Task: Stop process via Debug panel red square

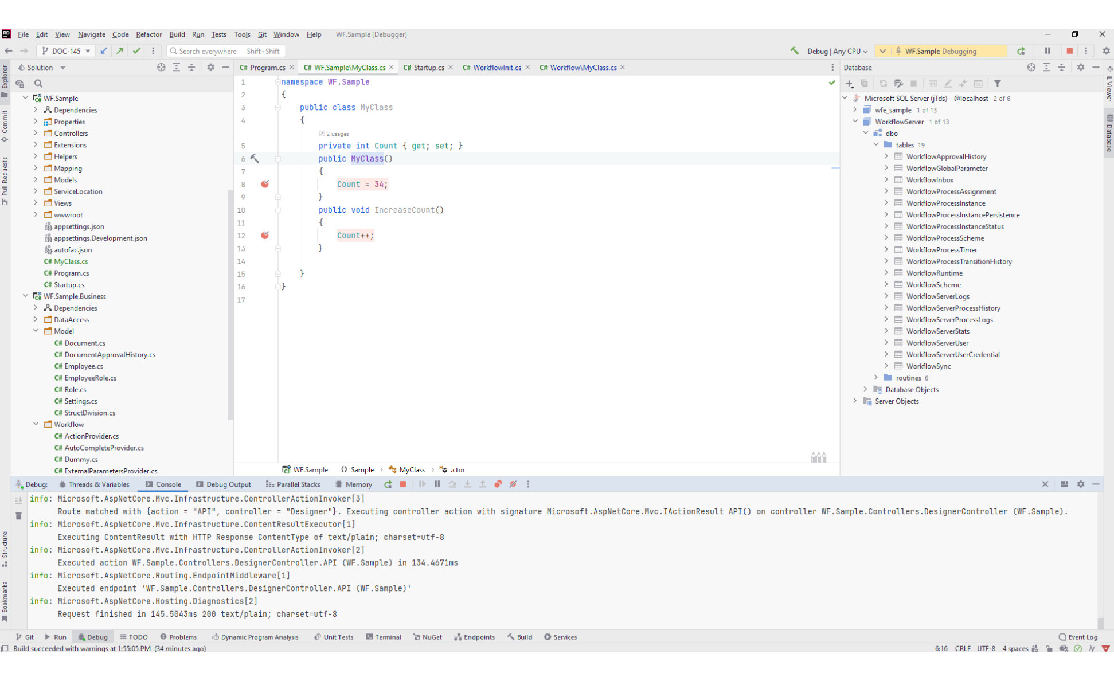Action: click(x=403, y=484)
